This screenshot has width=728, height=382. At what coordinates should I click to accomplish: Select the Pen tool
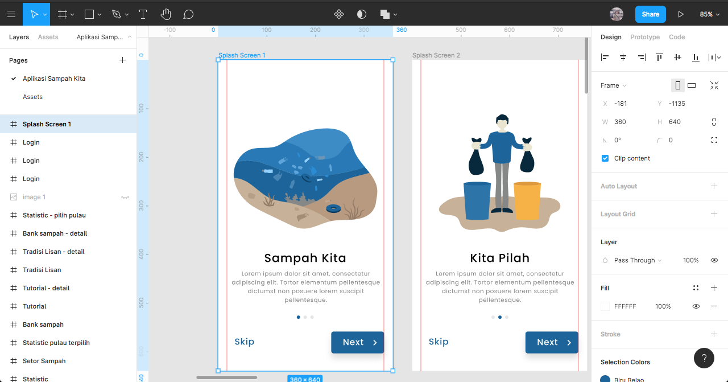pos(117,14)
